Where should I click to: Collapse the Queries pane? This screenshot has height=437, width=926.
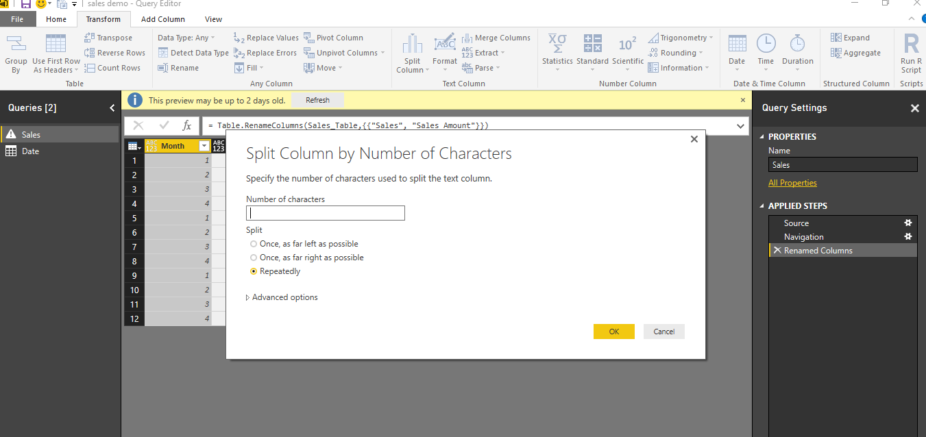(x=112, y=108)
